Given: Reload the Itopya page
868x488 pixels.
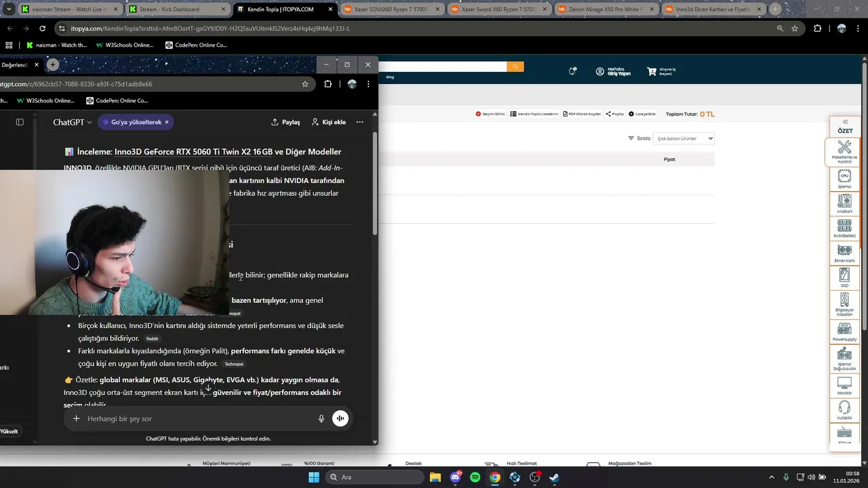Looking at the screenshot, I should 43,28.
